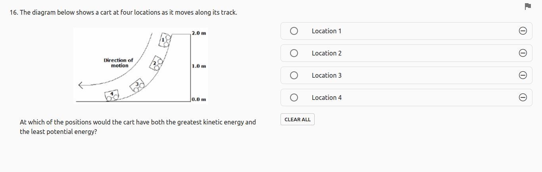Click the direction arrow head in diagram

pyautogui.click(x=81, y=85)
